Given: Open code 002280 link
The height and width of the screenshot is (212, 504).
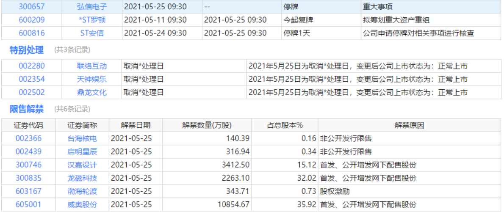Looking at the screenshot, I should 31,66.
